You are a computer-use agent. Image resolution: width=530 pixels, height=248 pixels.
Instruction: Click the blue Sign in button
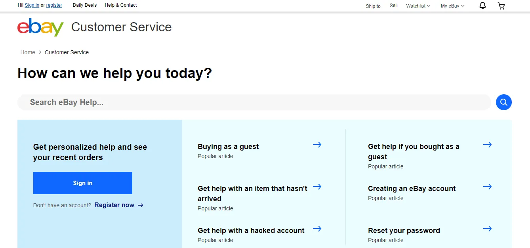click(x=83, y=183)
